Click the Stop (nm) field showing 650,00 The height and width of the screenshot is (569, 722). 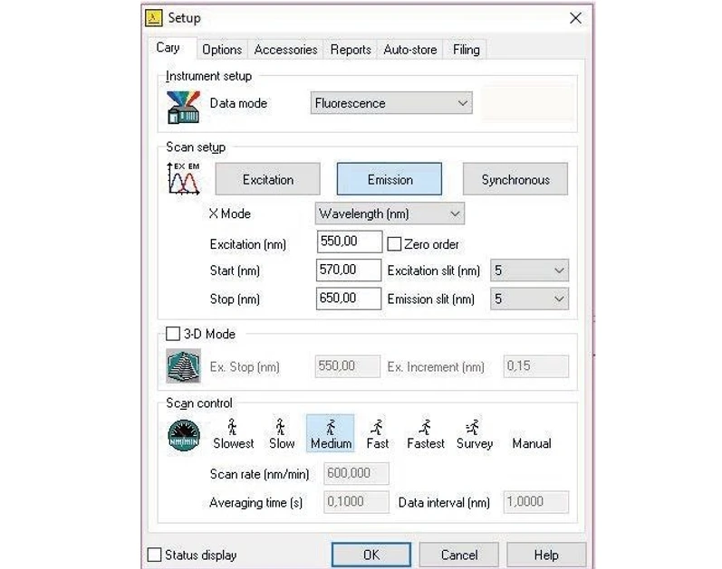tap(349, 299)
